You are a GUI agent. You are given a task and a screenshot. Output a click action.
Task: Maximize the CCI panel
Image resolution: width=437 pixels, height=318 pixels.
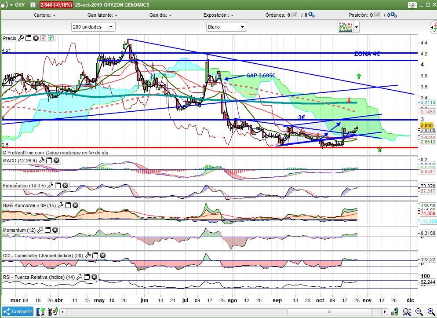click(x=95, y=255)
